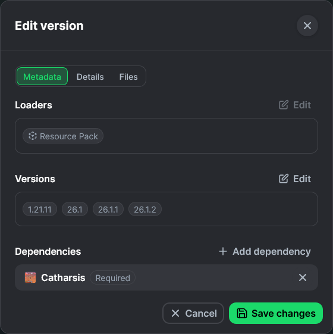Open the Catharsis project thumbnail

tap(30, 277)
